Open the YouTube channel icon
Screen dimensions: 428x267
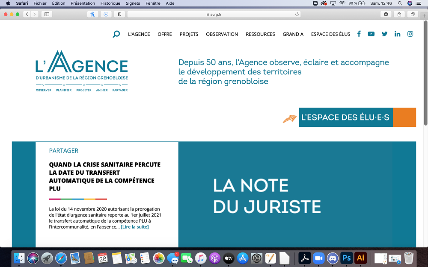click(x=371, y=34)
